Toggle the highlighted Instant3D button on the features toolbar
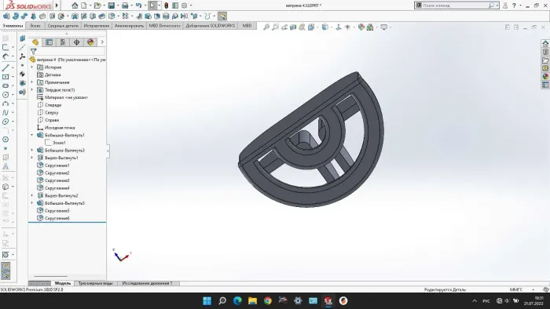This screenshot has height=309, width=550. pyautogui.click(x=222, y=16)
